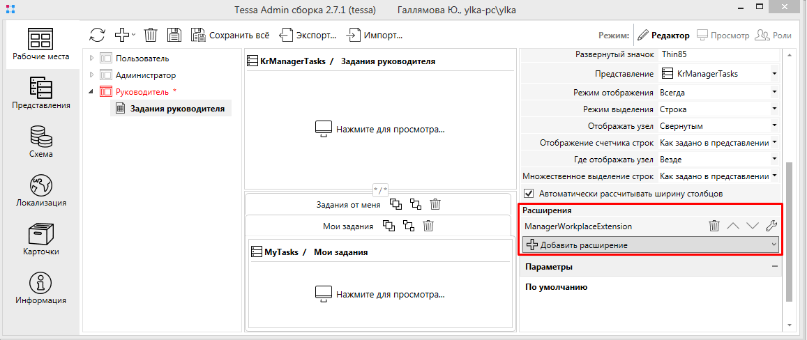Open the Схема section in the sidebar
The image size is (807, 340).
pos(40,142)
